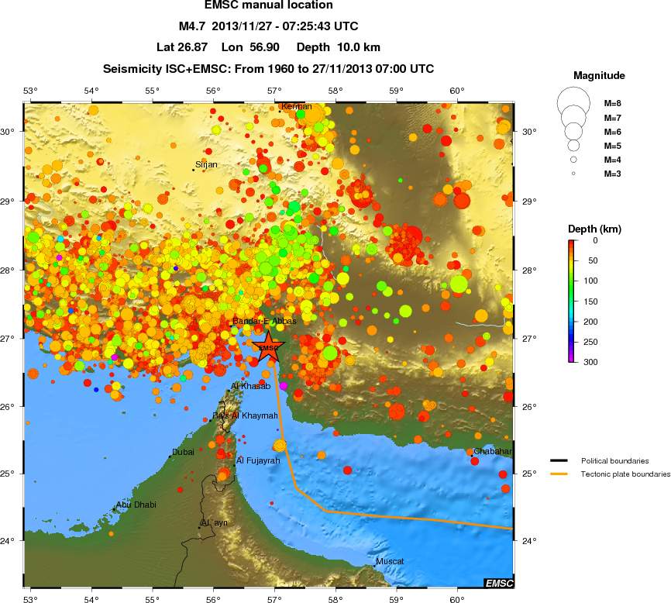671x603 pixels.
Task: Click the M=5 magnitude legend circle
Action: 573,146
